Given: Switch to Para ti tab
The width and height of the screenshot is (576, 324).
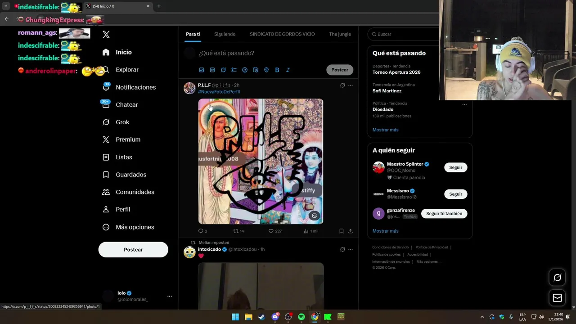Looking at the screenshot, I should pos(193,34).
